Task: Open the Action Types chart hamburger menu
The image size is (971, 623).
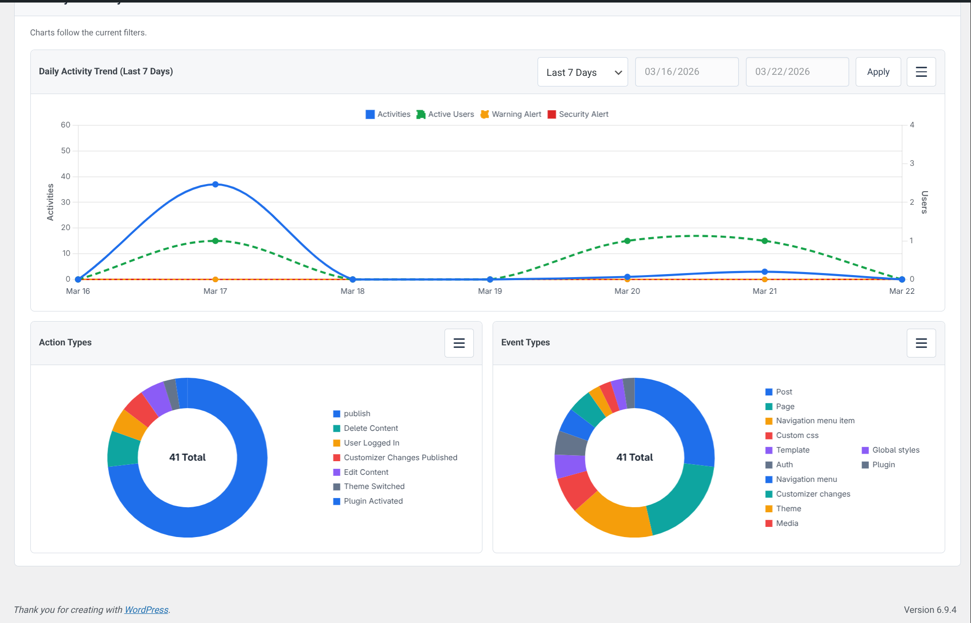Action: tap(459, 343)
